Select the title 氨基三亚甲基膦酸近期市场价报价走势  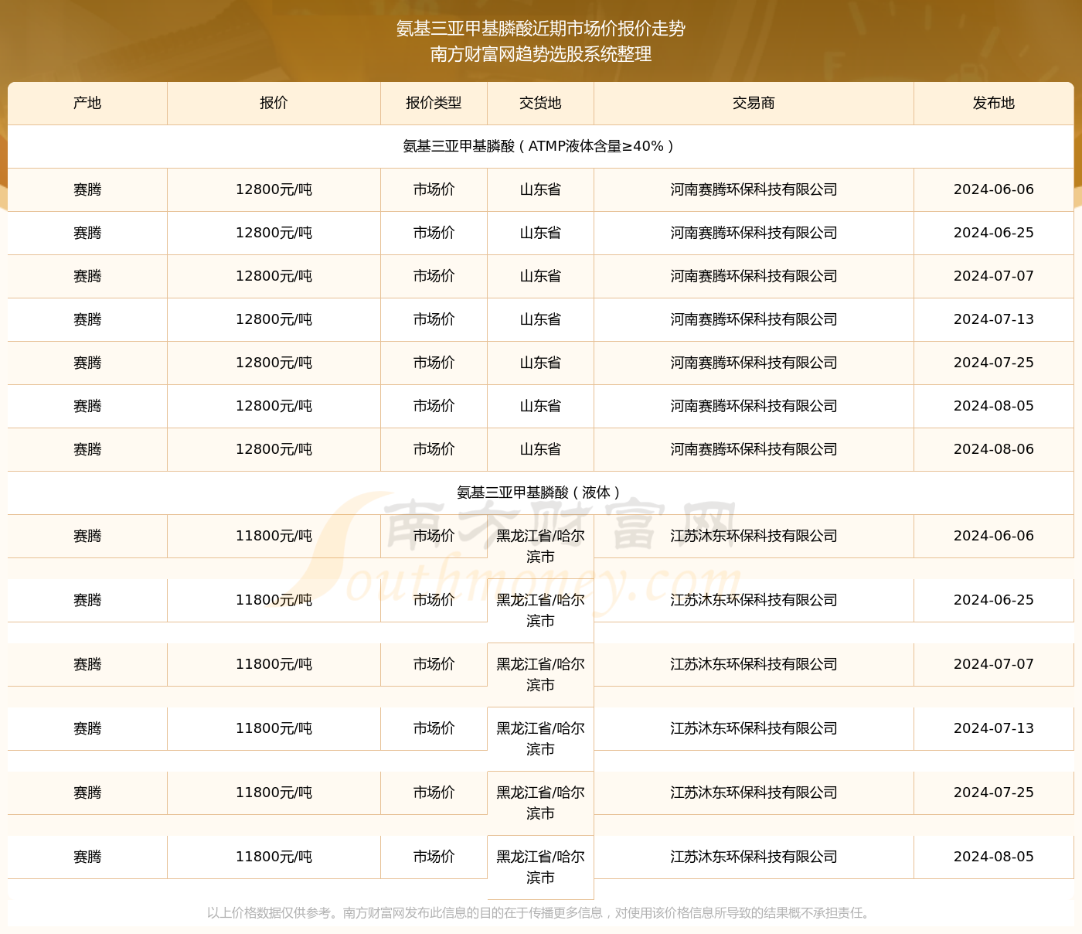pyautogui.click(x=541, y=29)
